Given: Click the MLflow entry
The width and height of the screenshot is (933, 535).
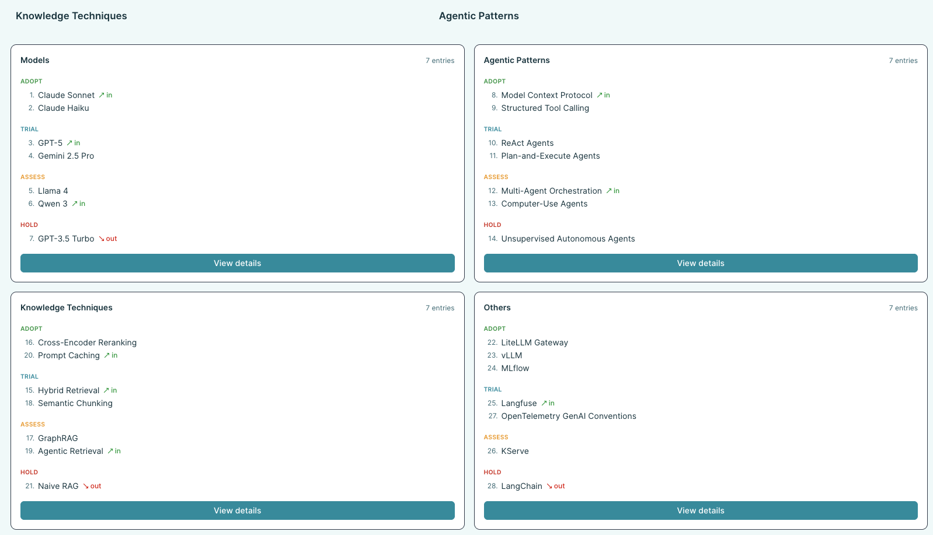Looking at the screenshot, I should [x=516, y=368].
